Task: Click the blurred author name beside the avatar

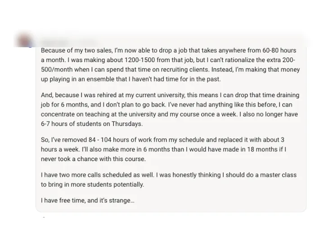Action: [x=68, y=42]
